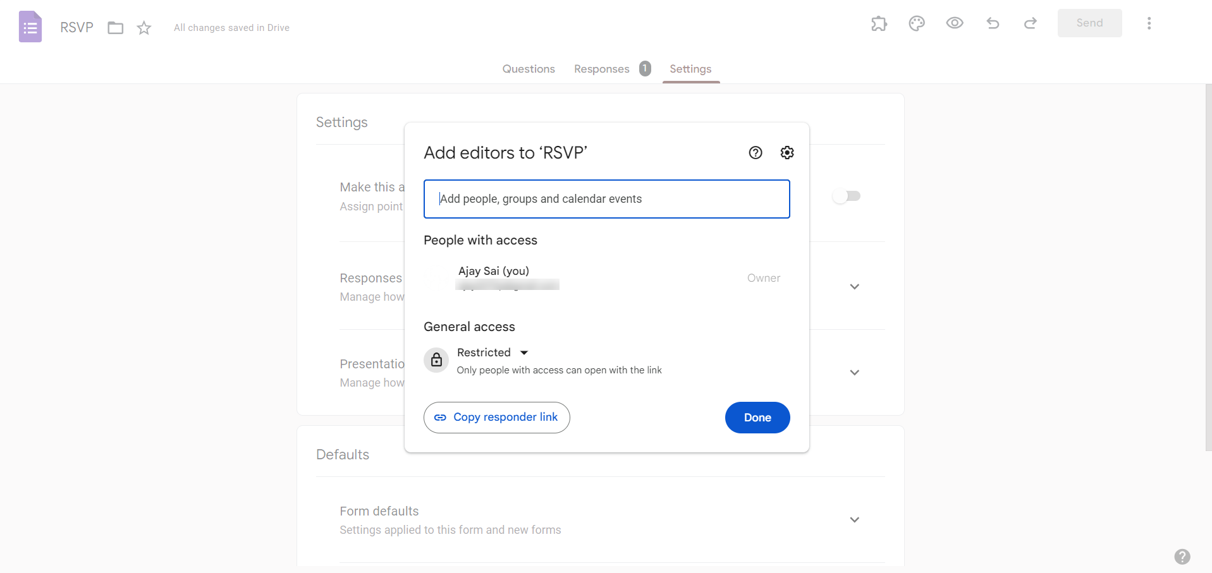
Task: Click the Google Forms home icon
Action: tap(30, 27)
